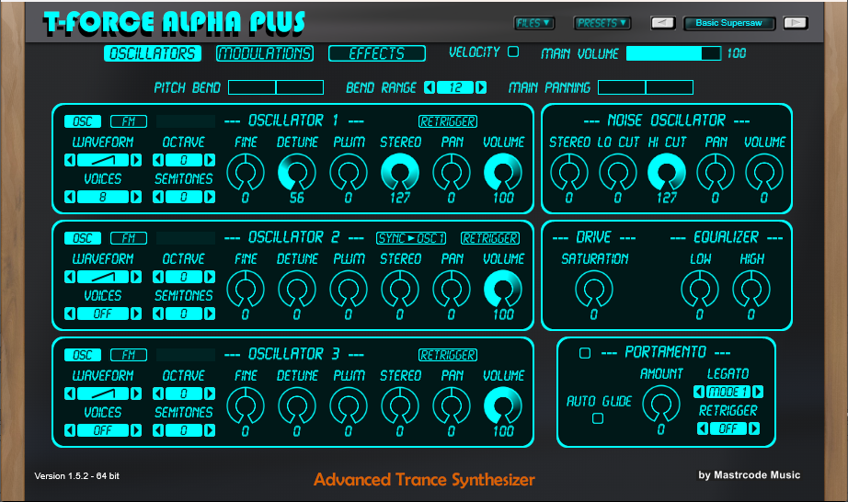
Task: Click Oscillator 2 Volume knob
Action: click(503, 289)
